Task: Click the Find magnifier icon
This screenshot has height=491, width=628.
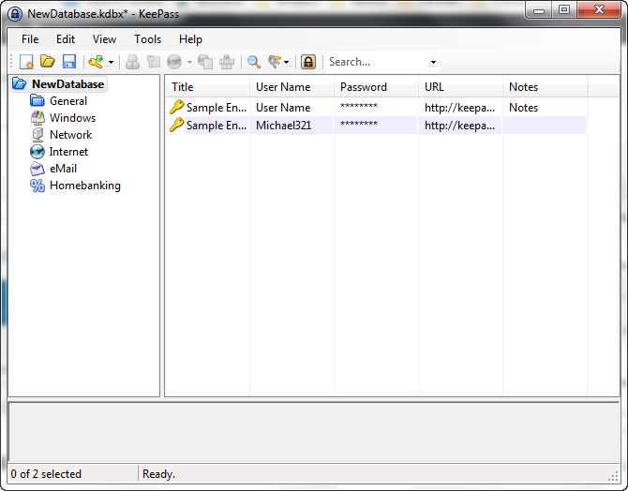Action: 253,62
